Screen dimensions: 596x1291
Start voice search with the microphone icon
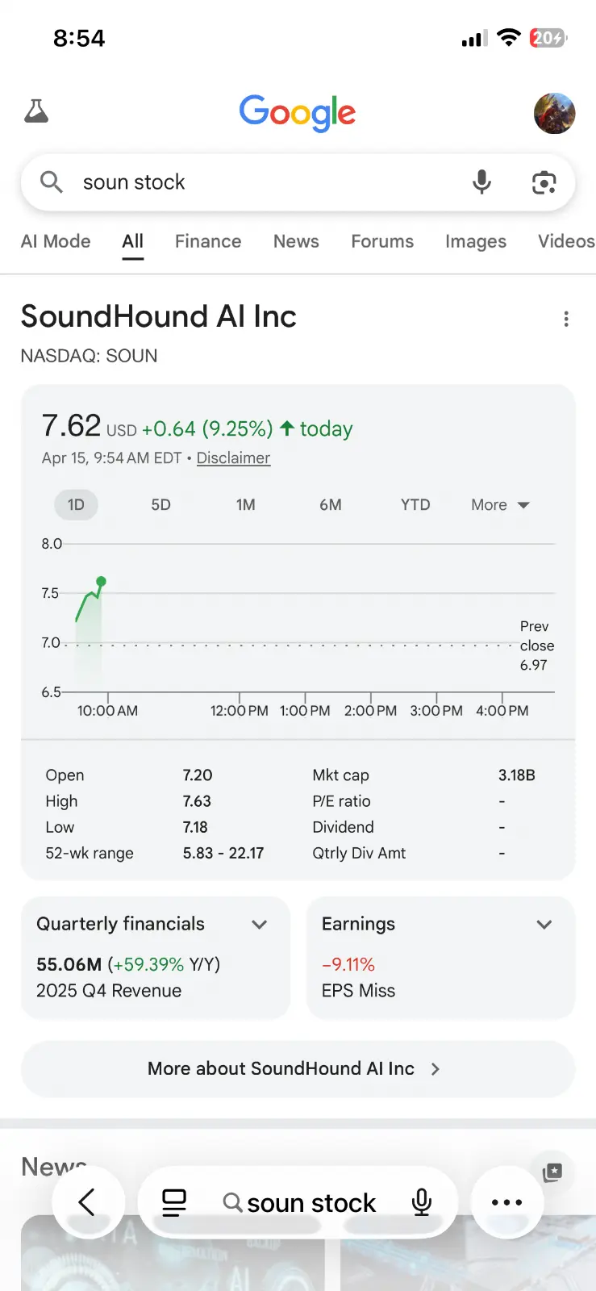(481, 182)
